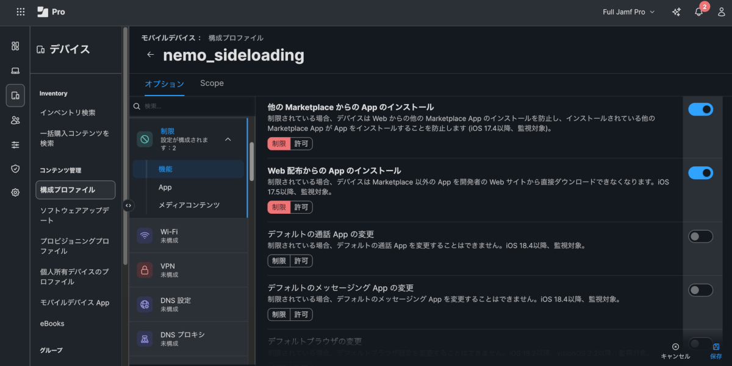Image resolution: width=732 pixels, height=366 pixels.
Task: Enable デフォルトのメッセージング App の変更 switch
Action: [x=701, y=290]
